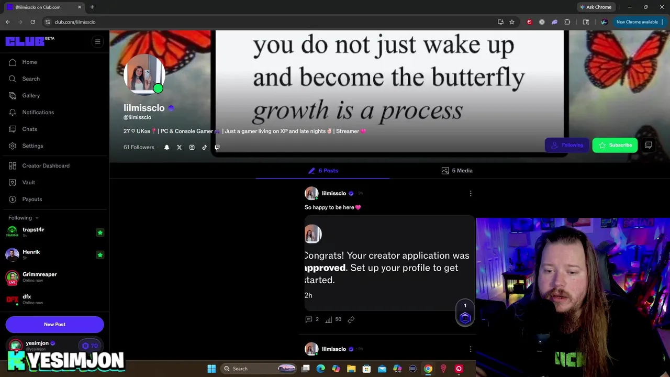Open Chrome's three-dot menu
670x377 pixels.
pyautogui.click(x=662, y=22)
